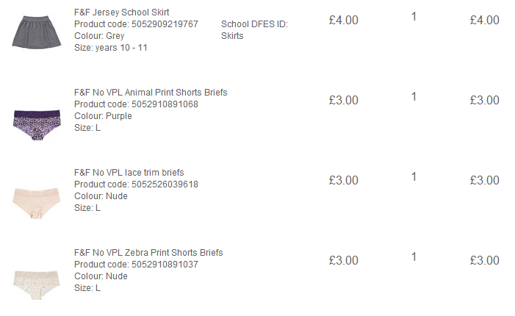Select the nude lace trim briefs thumbnail

pos(37,202)
